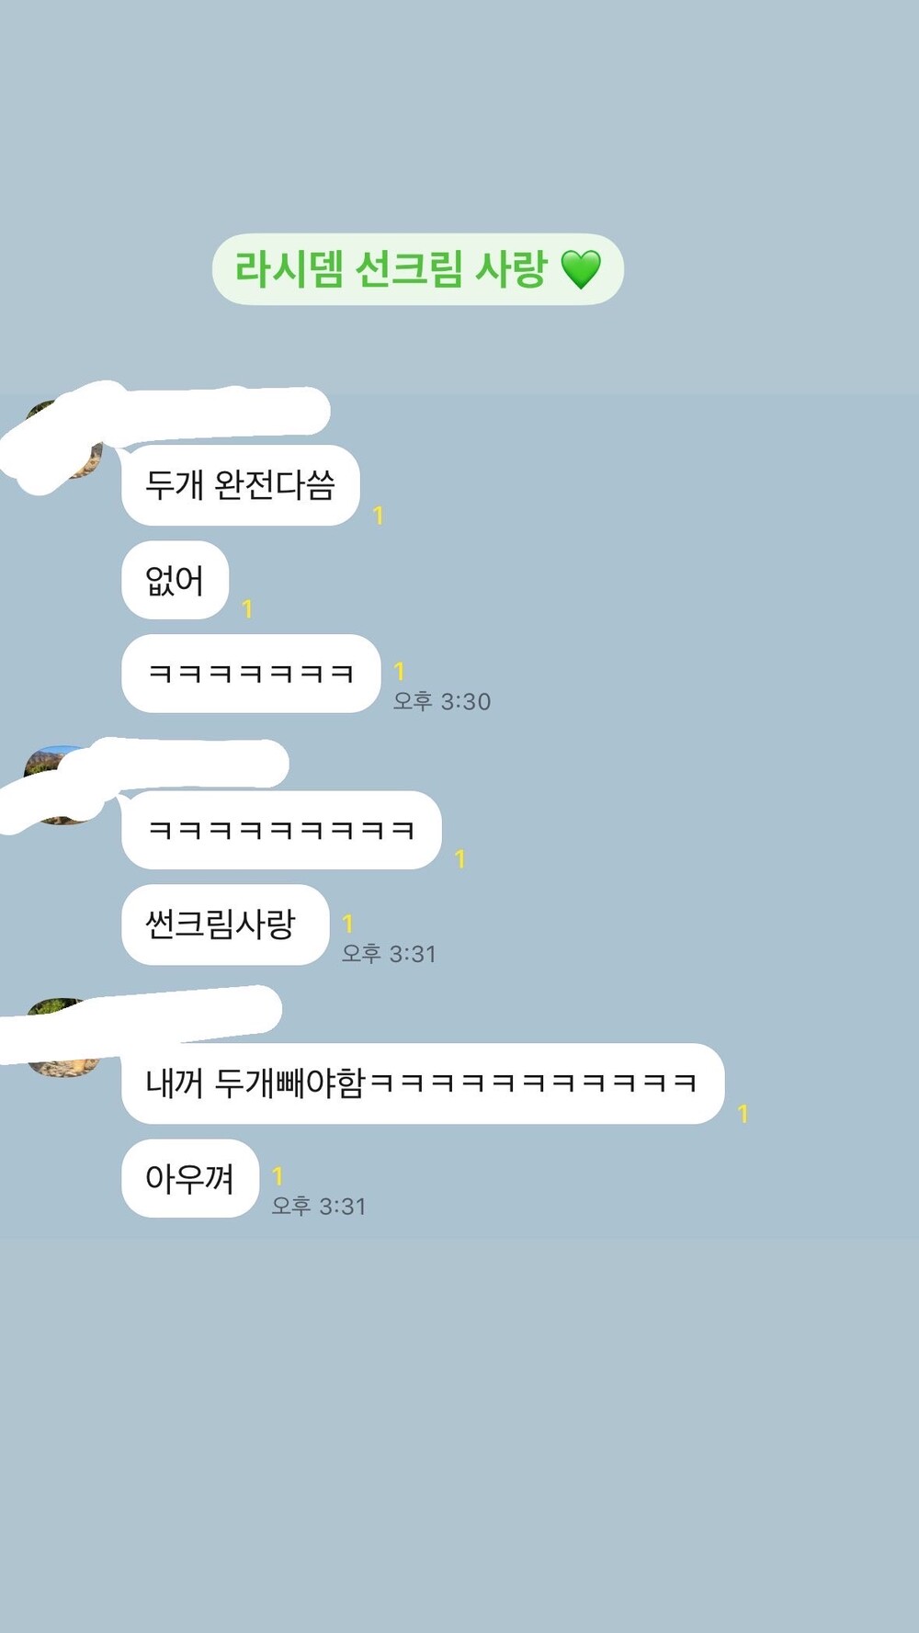The image size is (919, 1633).
Task: Select the 라시뎀 선크림 사랑 text sticker
Action: click(418, 269)
